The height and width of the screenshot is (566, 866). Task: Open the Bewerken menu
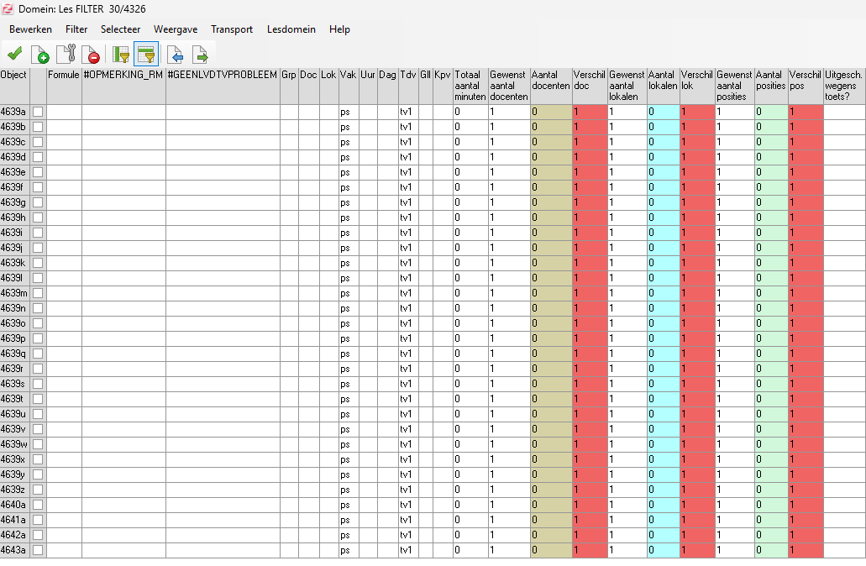pos(30,29)
